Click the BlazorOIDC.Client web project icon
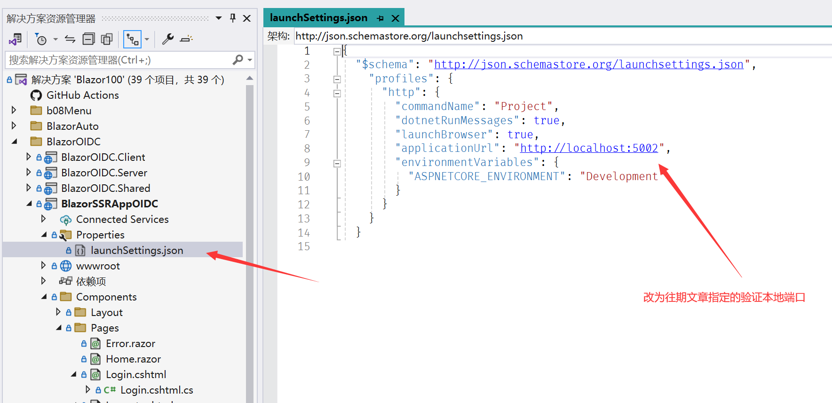Screen dimensions: 832x403 point(50,158)
